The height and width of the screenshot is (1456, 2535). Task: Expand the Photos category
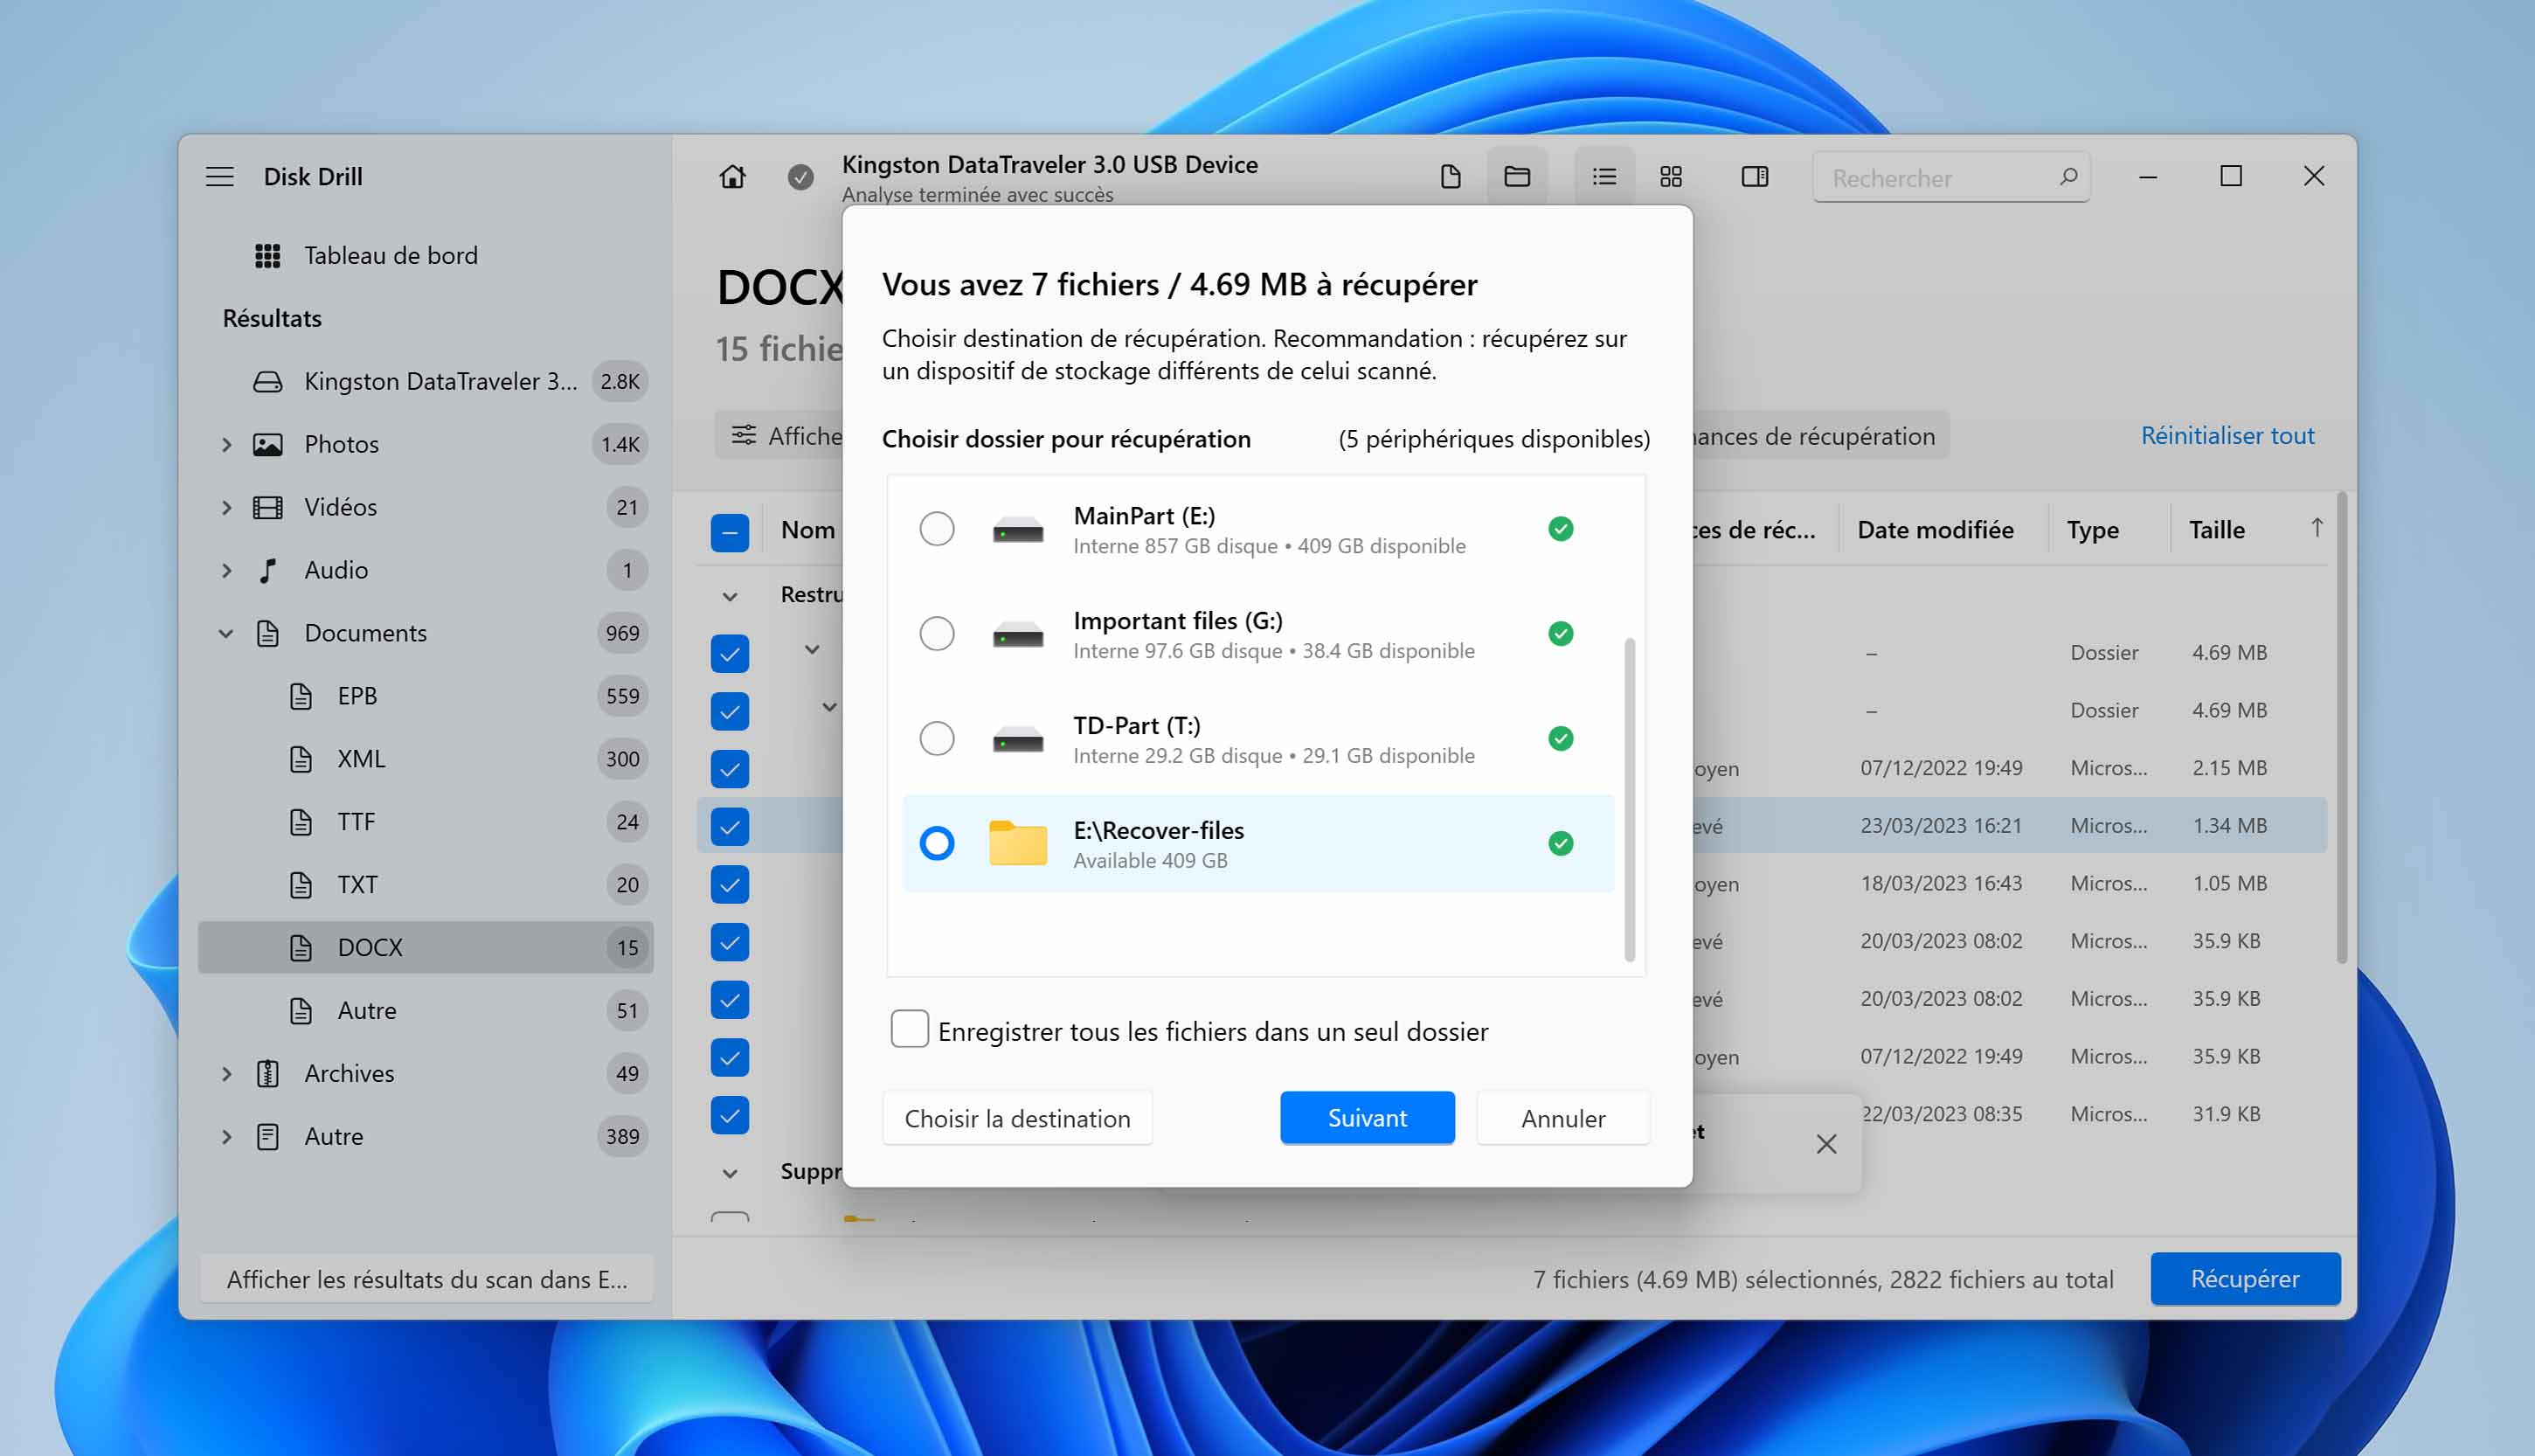[227, 445]
